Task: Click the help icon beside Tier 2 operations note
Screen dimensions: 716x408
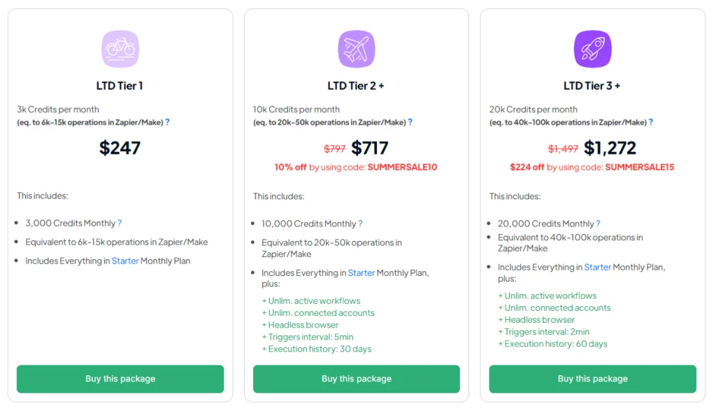Action: 410,122
